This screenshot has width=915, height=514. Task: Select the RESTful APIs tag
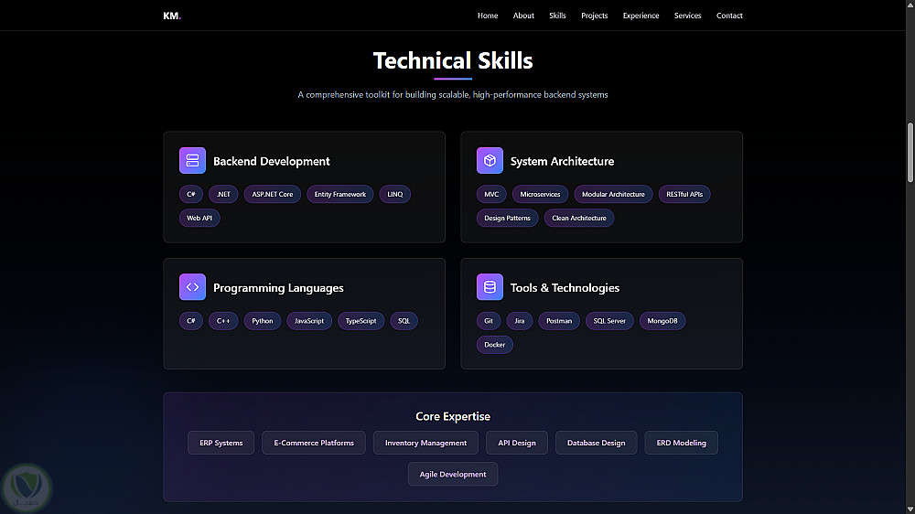pyautogui.click(x=684, y=194)
